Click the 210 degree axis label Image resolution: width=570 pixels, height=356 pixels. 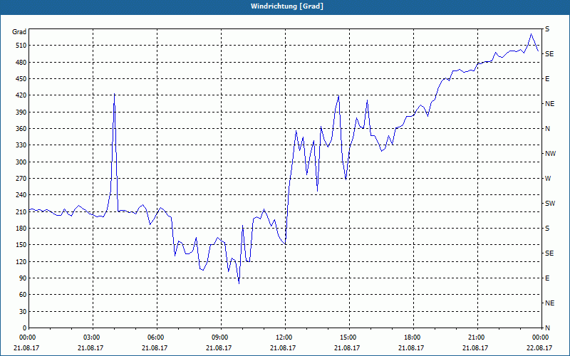(21, 211)
